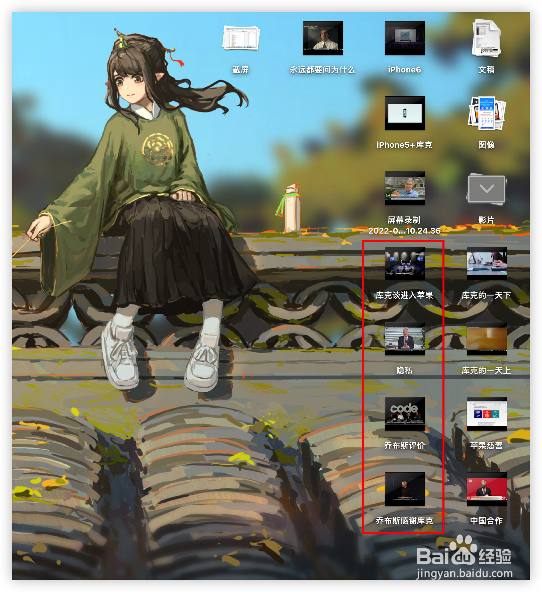
Task: Select the 乔布斯感谢库克 video icon
Action: pyautogui.click(x=405, y=489)
